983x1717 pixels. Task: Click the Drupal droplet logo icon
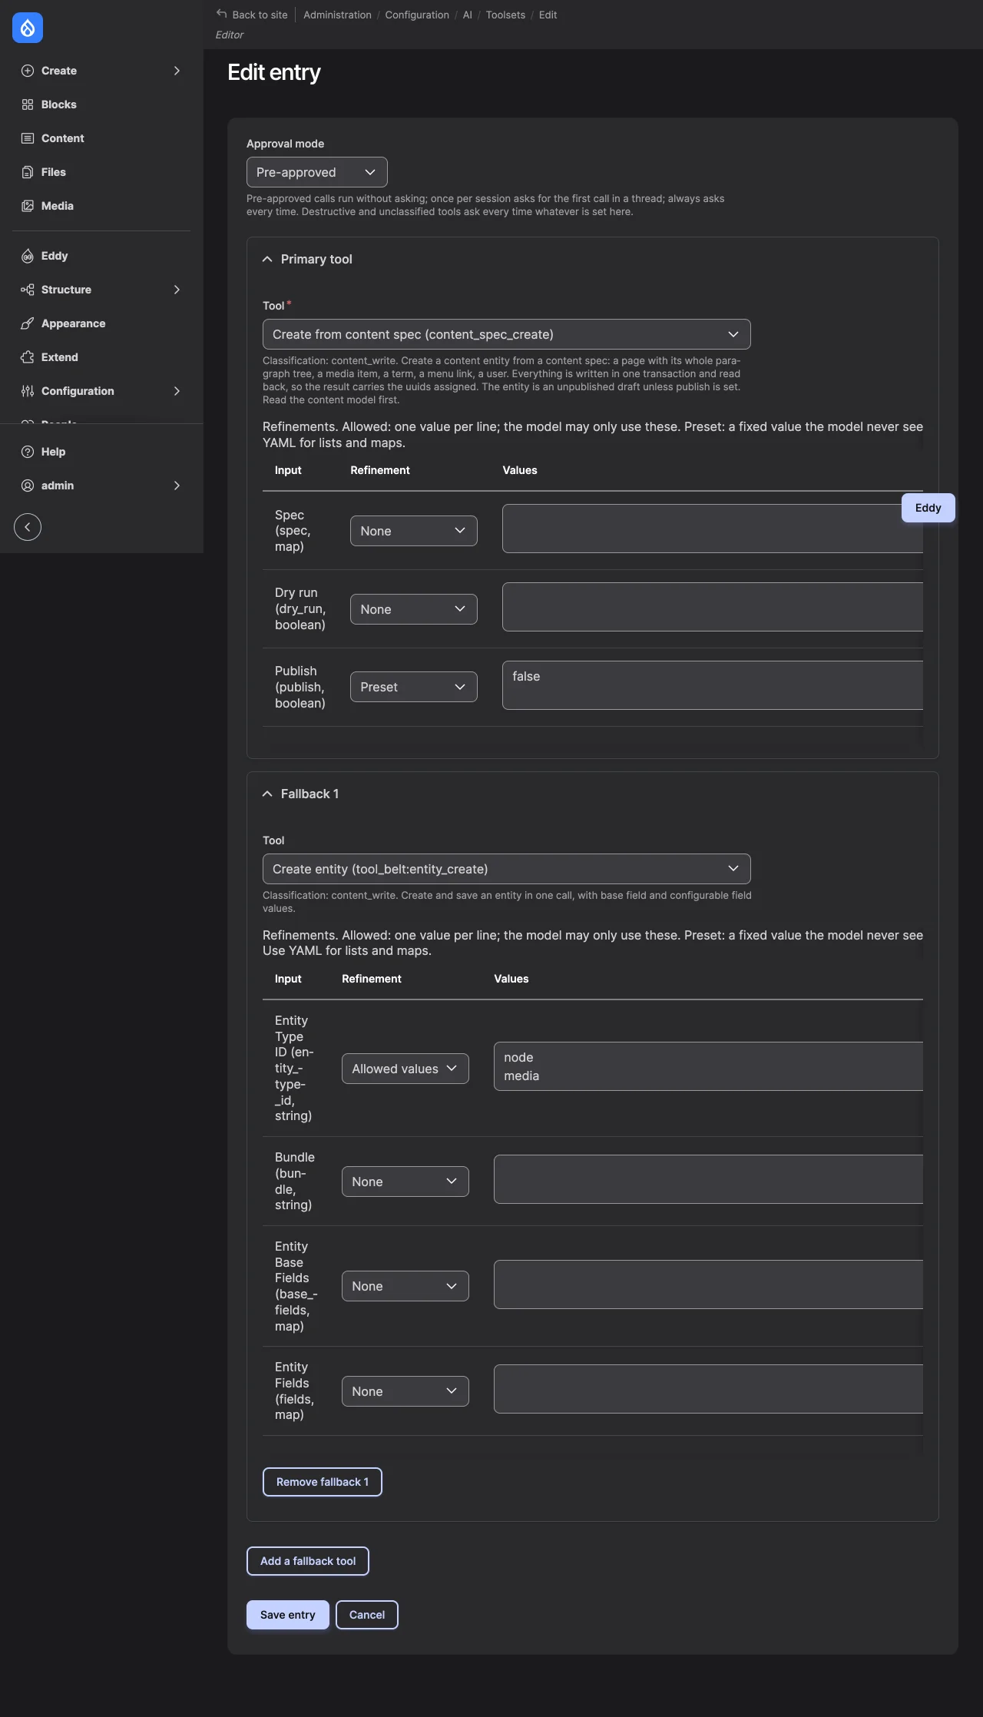pyautogui.click(x=28, y=28)
